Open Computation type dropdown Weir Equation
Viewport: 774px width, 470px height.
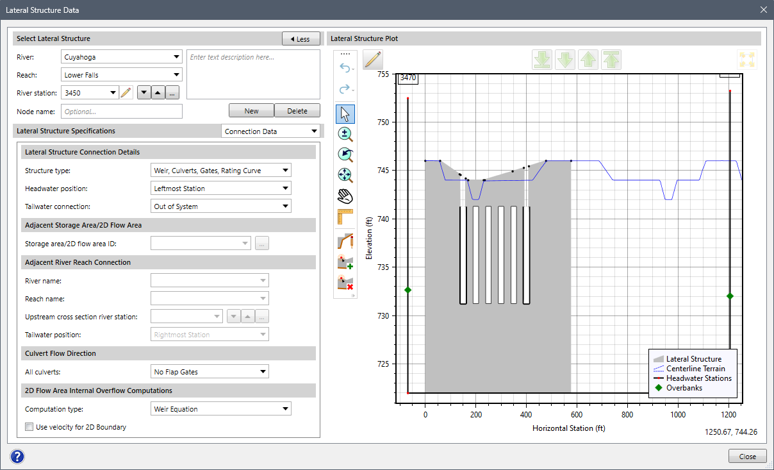220,409
